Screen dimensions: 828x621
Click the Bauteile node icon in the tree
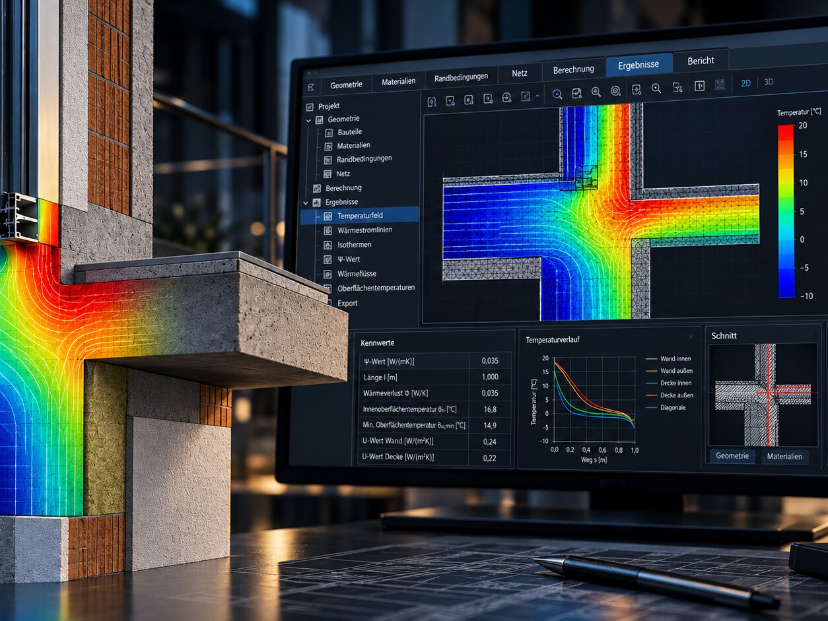(329, 133)
